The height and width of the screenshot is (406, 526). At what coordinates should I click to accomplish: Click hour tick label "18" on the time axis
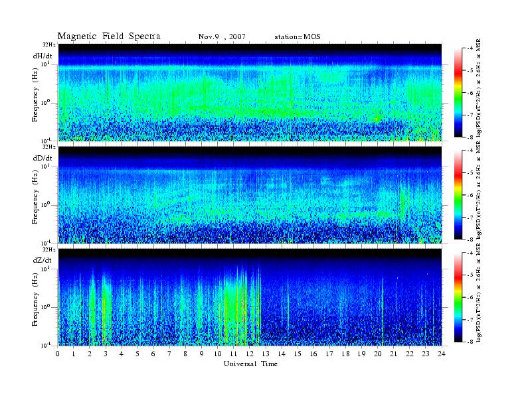(345, 354)
